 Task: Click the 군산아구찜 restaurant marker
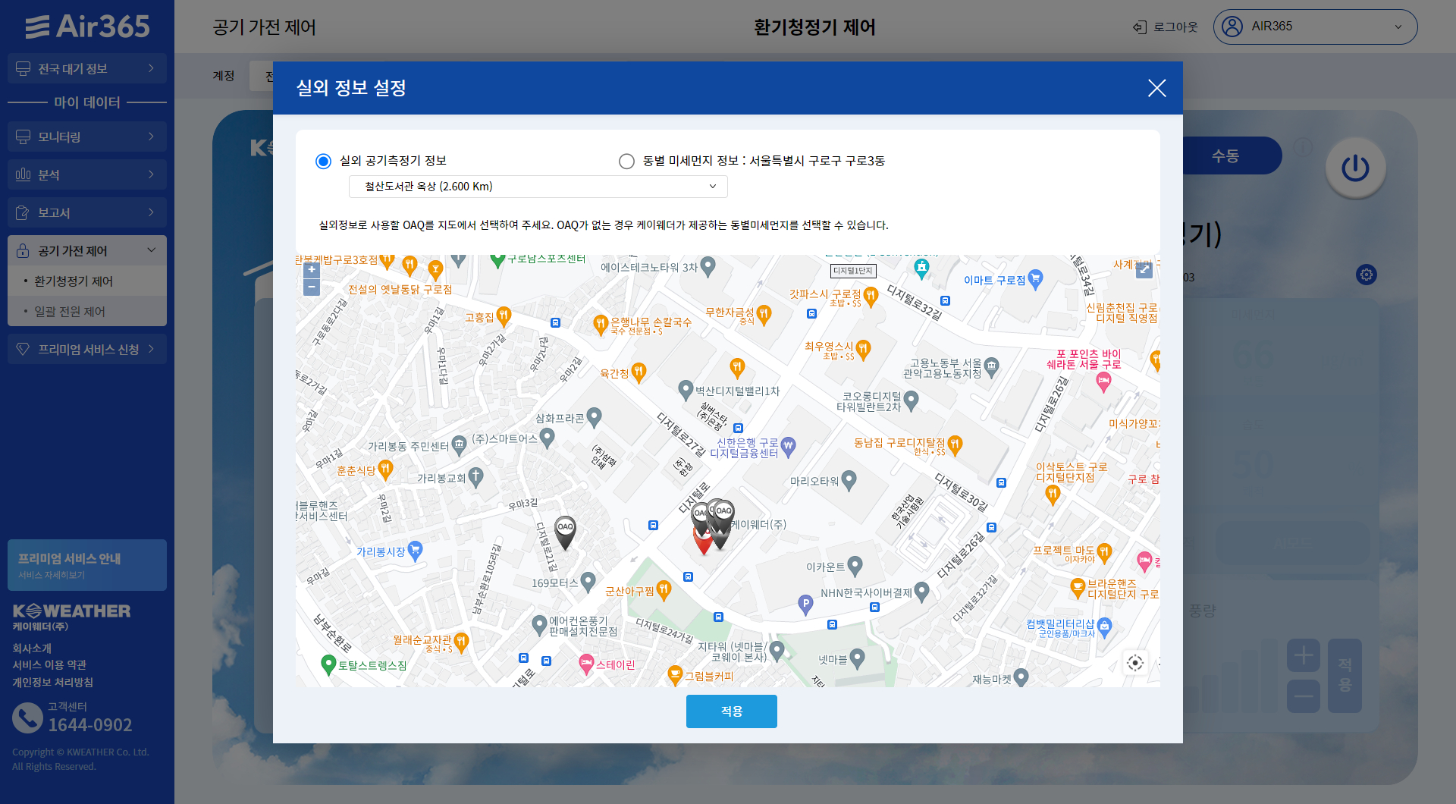click(664, 590)
